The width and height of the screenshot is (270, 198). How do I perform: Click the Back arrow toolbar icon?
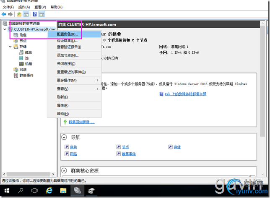coord(4,14)
